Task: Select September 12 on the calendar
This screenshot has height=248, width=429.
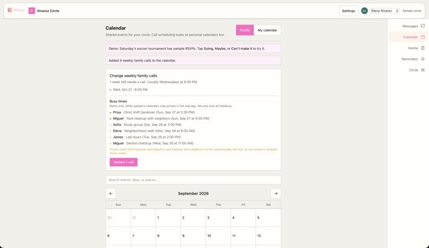Action: [268, 236]
